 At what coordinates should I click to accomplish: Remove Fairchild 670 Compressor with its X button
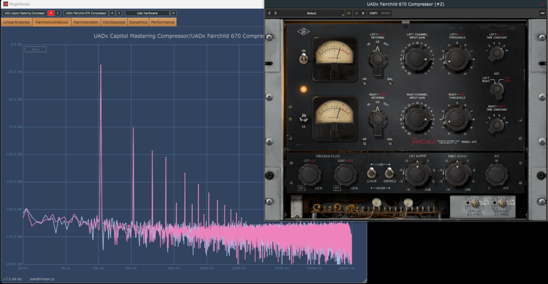click(x=119, y=13)
